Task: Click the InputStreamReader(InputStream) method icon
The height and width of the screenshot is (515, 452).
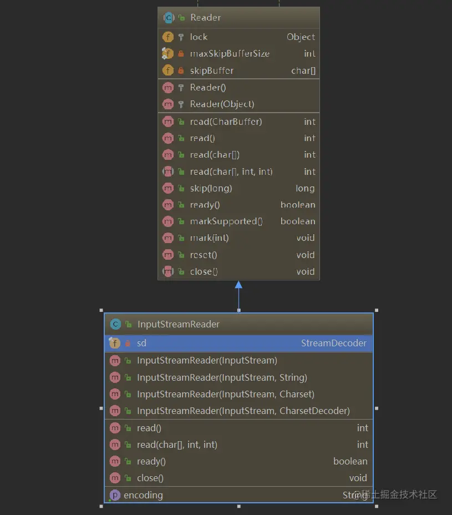Action: [x=115, y=361]
